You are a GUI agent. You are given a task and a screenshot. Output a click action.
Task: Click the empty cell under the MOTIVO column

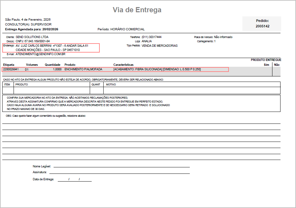[x=191, y=90]
